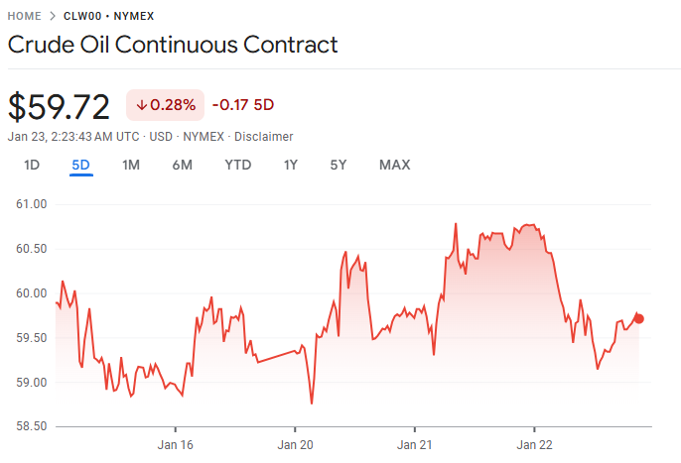This screenshot has height=463, width=681.
Task: Show the 1Y price chart
Action: pos(291,165)
